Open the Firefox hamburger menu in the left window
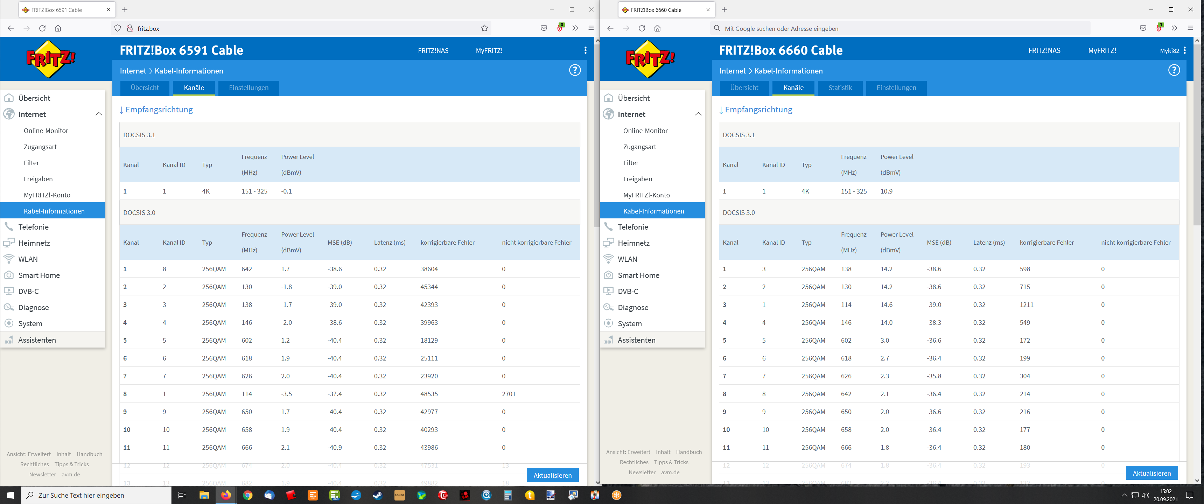Screen dimensions: 1204x504 (x=591, y=28)
